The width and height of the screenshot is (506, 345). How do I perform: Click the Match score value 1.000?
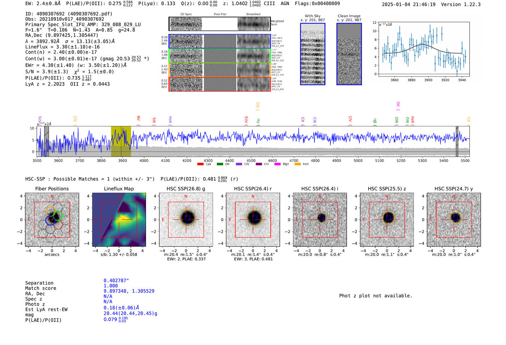click(x=111, y=286)
